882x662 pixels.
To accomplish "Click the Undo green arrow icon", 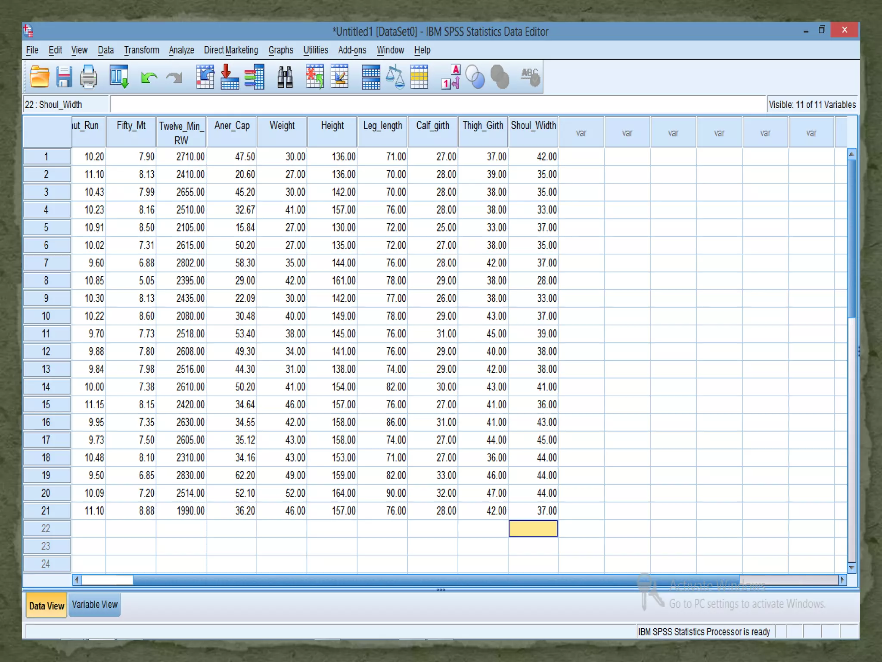I will [x=149, y=78].
